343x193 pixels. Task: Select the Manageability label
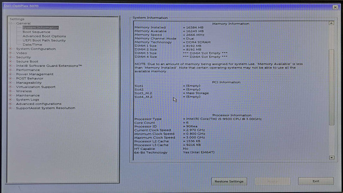(x=29, y=83)
